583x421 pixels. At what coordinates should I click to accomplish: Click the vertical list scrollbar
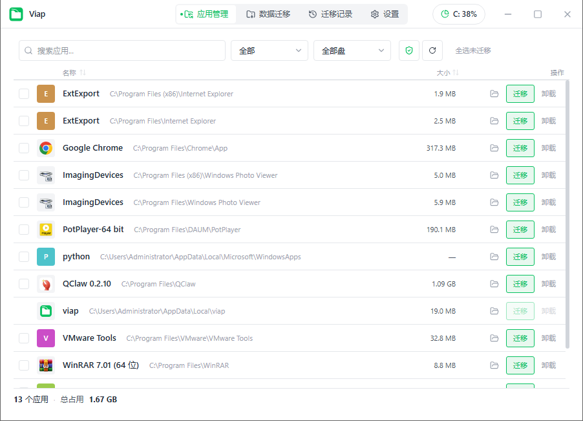567,214
